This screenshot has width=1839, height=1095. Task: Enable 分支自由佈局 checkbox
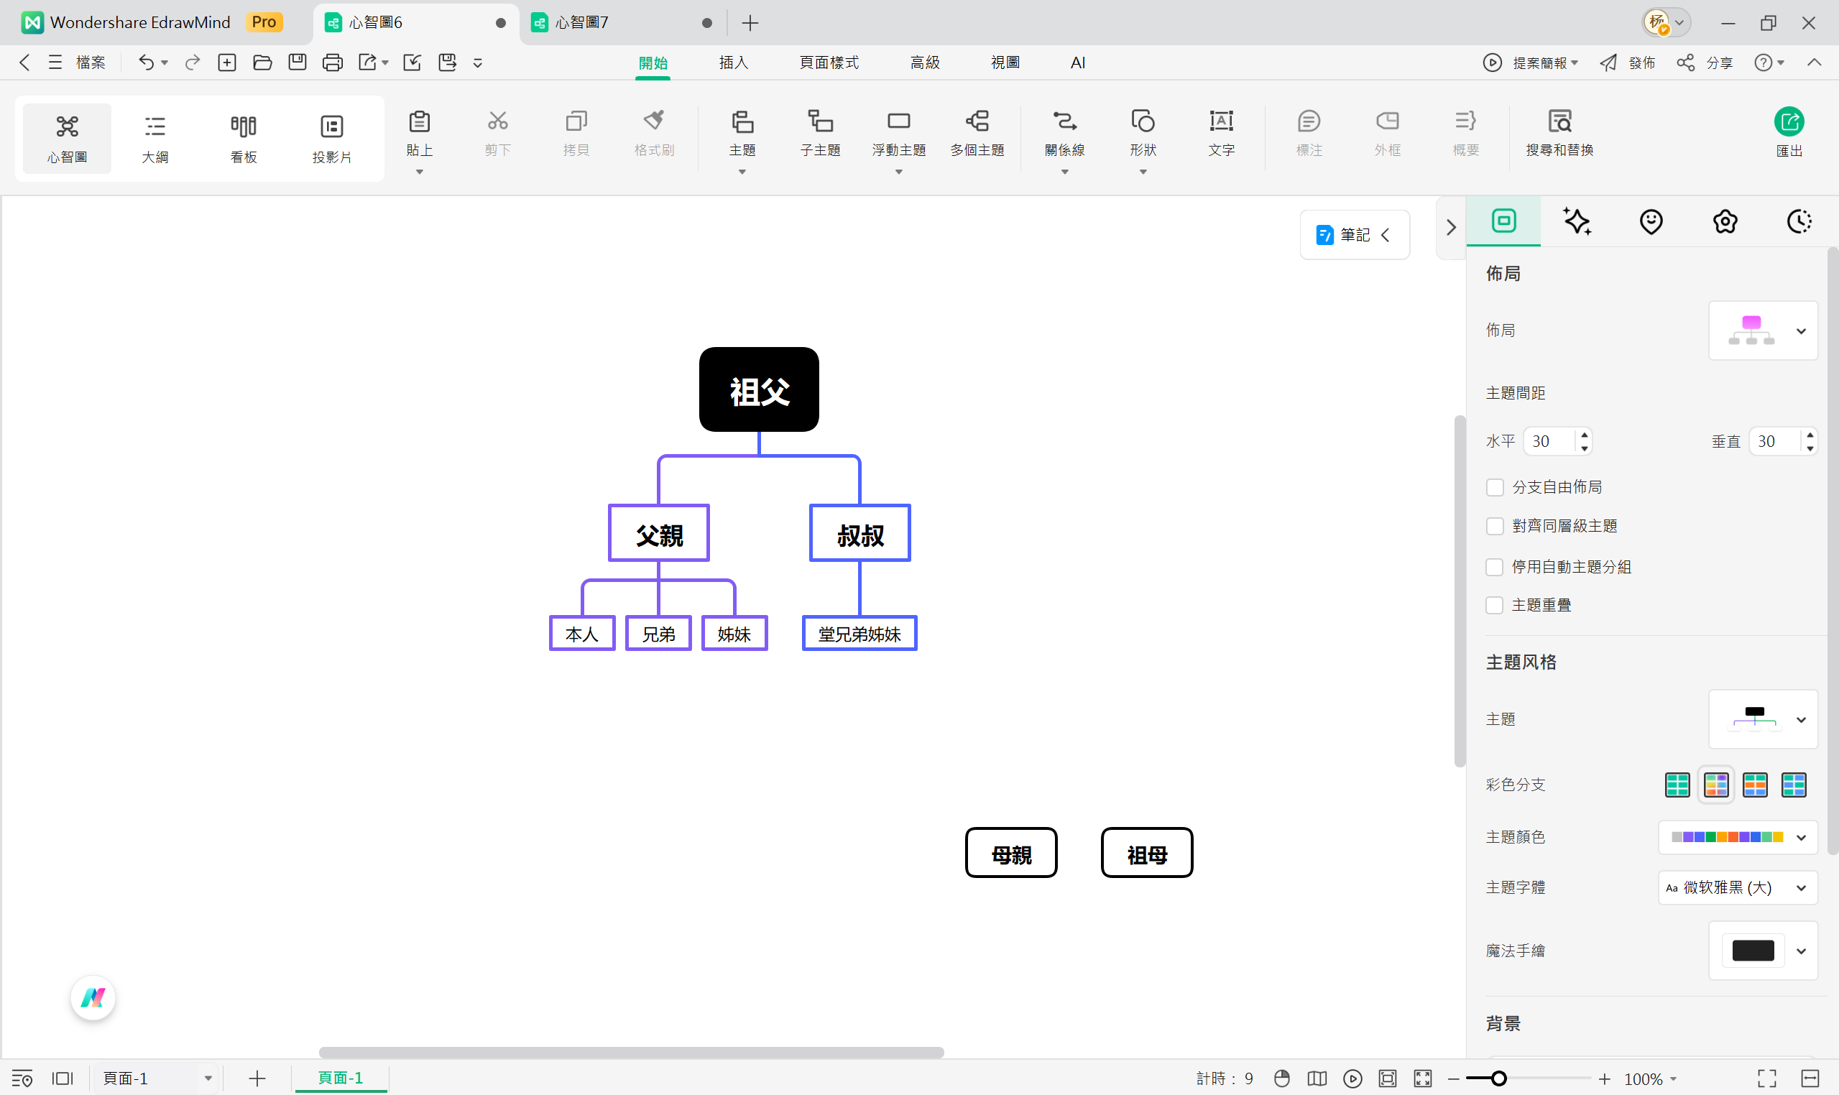[x=1494, y=488]
